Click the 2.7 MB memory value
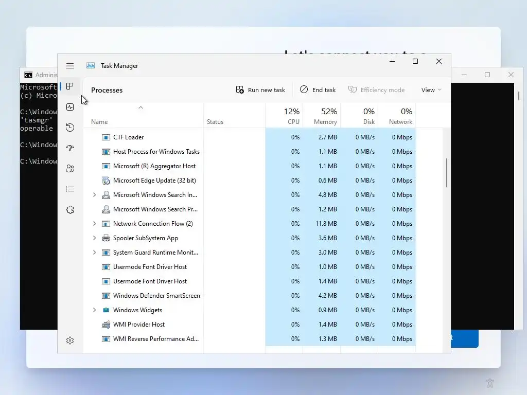Viewport: 527px width, 395px height. pyautogui.click(x=328, y=137)
